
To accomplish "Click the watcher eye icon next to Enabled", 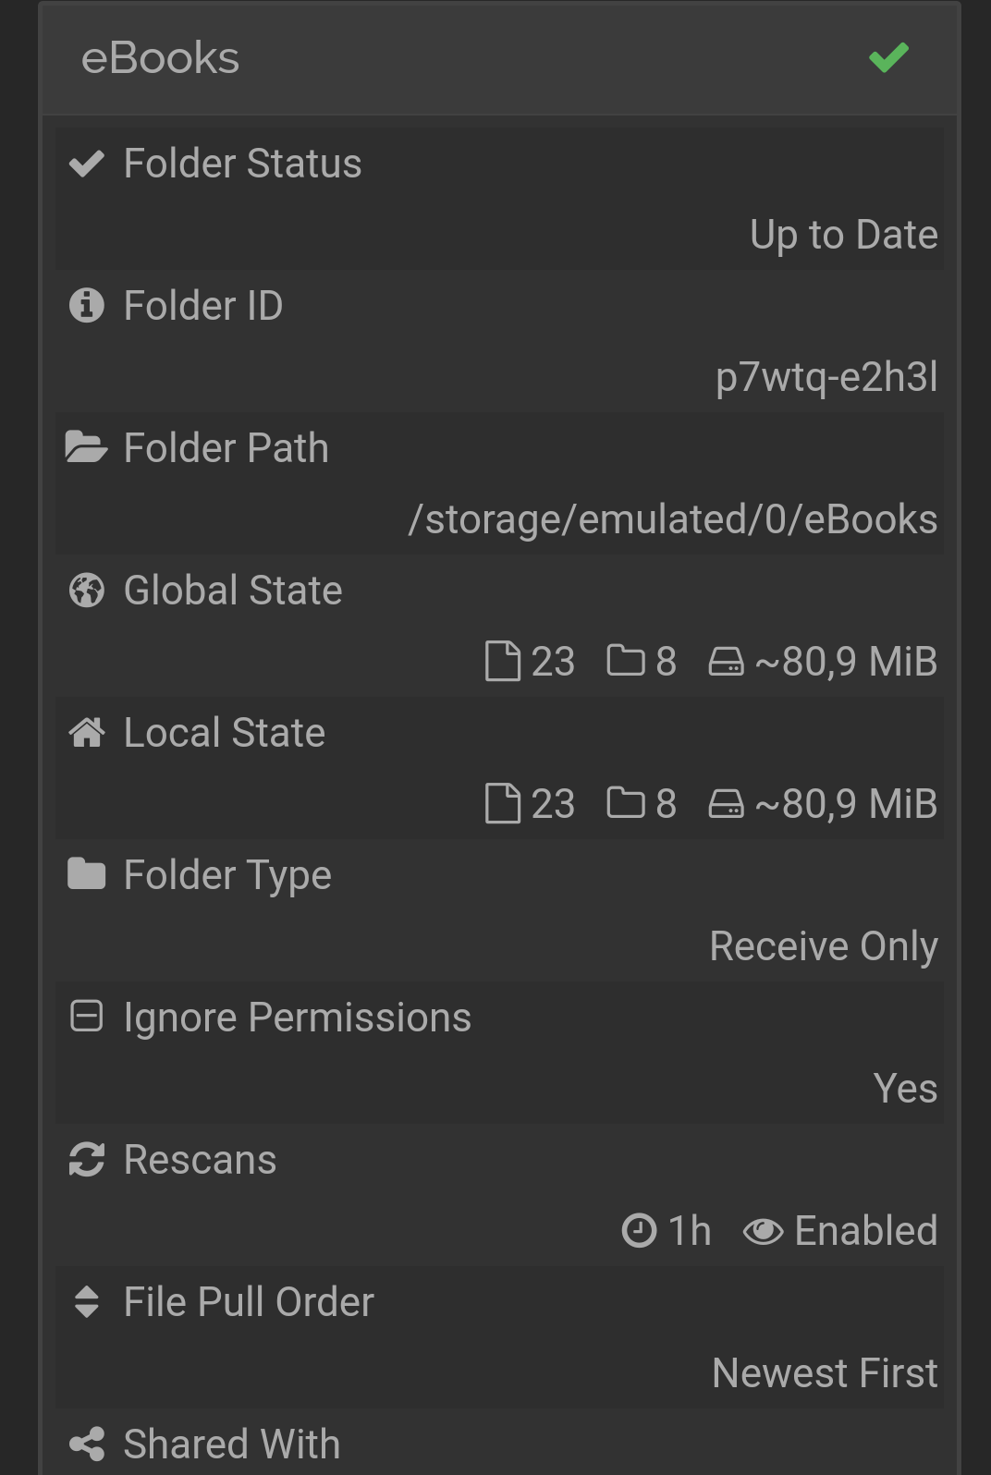I will click(x=763, y=1231).
